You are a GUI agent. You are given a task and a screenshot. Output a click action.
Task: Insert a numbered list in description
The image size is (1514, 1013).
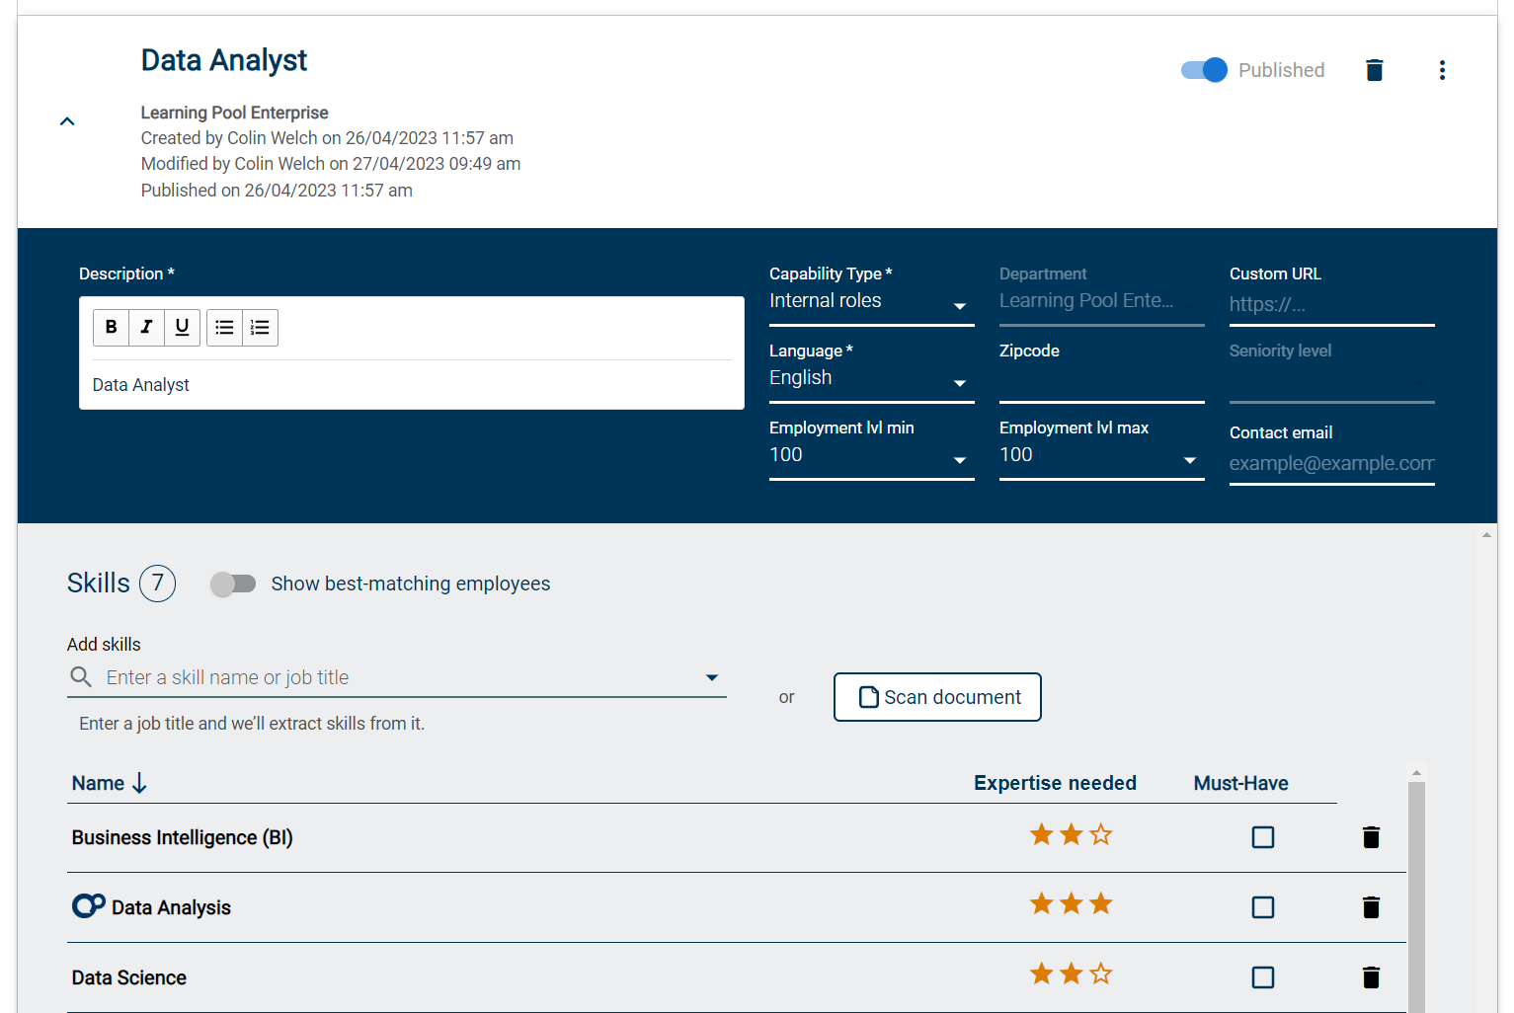pyautogui.click(x=260, y=327)
